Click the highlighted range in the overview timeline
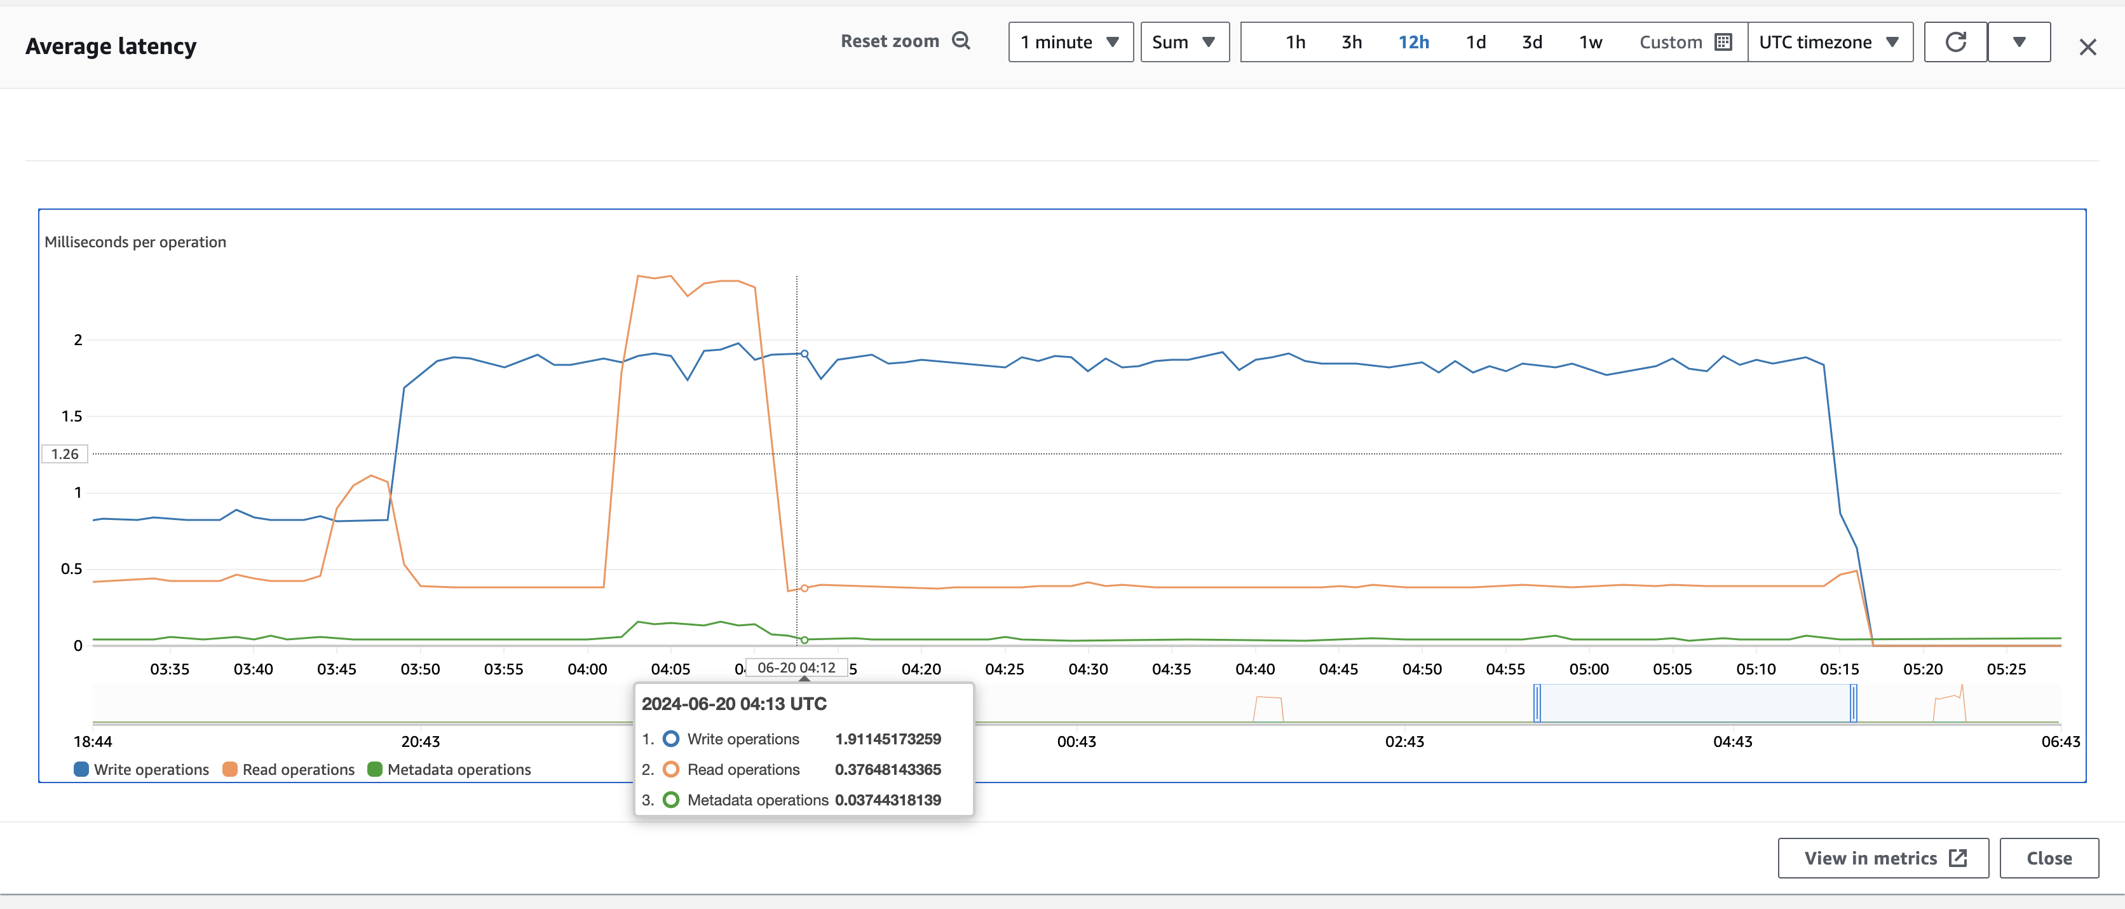Image resolution: width=2125 pixels, height=909 pixels. (x=1695, y=703)
